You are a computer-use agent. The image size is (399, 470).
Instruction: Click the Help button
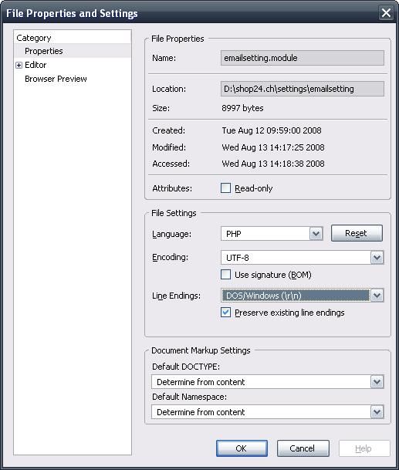[364, 448]
